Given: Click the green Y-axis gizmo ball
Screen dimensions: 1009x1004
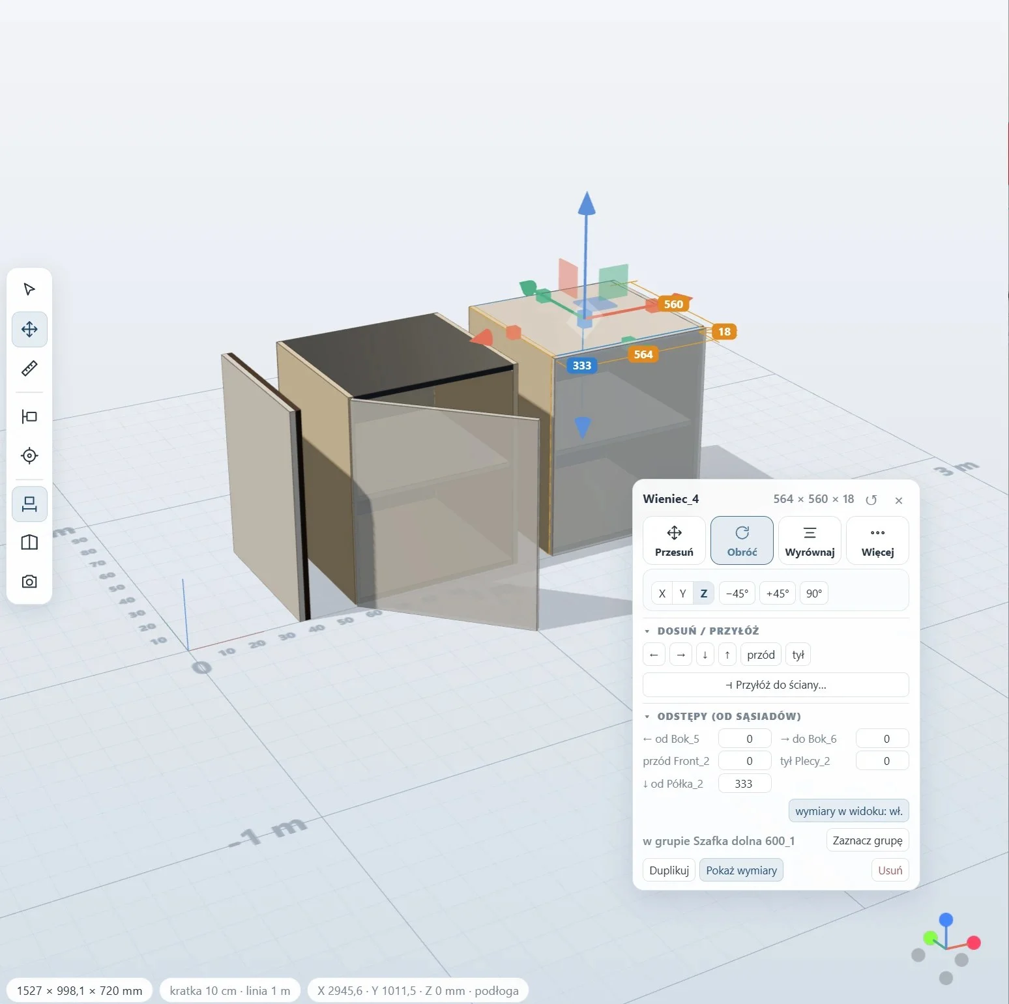Looking at the screenshot, I should [931, 938].
